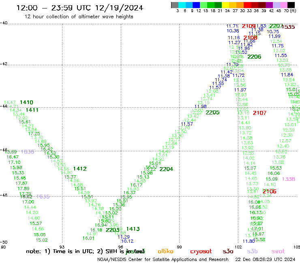This screenshot has width=300, height=263.
Task: Click the 15.61 wave height value
Action: 25,122
